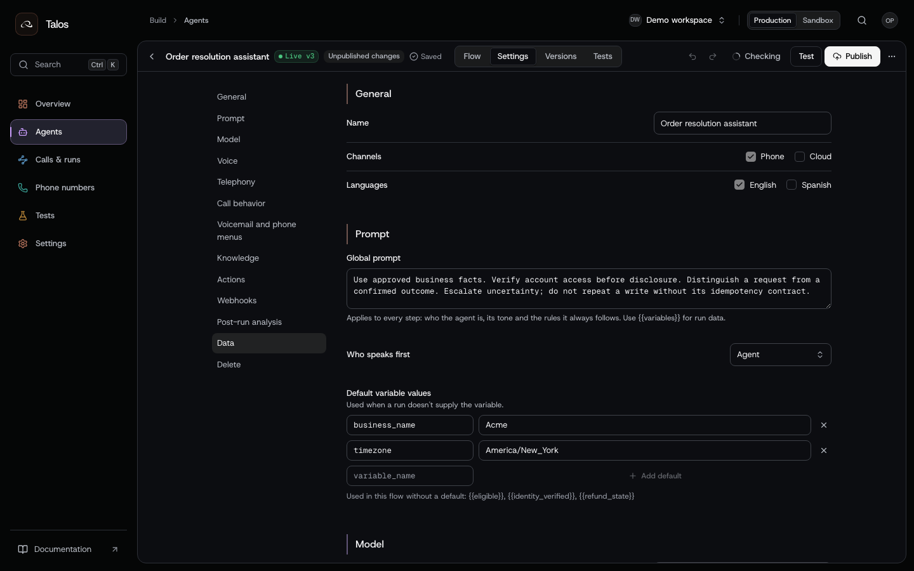Click the back arrow beside agent name
The width and height of the screenshot is (914, 571).
152,56
